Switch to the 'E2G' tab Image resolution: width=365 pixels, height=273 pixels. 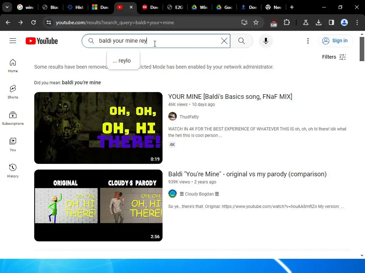pyautogui.click(x=175, y=7)
